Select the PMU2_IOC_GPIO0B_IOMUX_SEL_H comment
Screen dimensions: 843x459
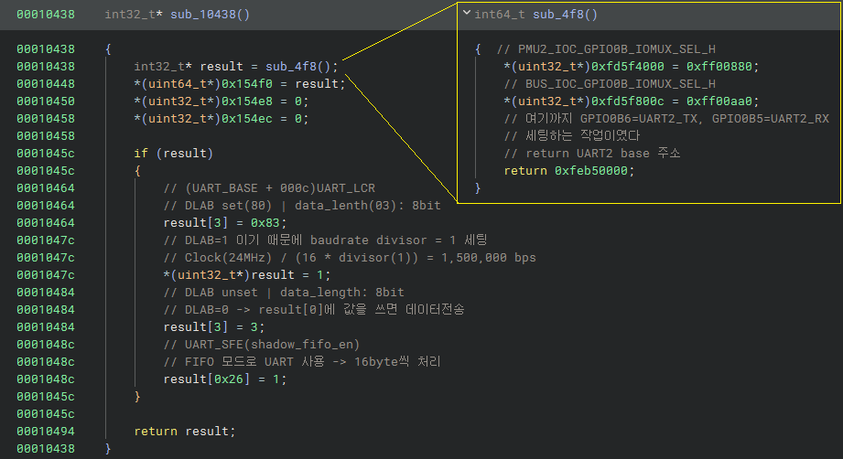606,48
